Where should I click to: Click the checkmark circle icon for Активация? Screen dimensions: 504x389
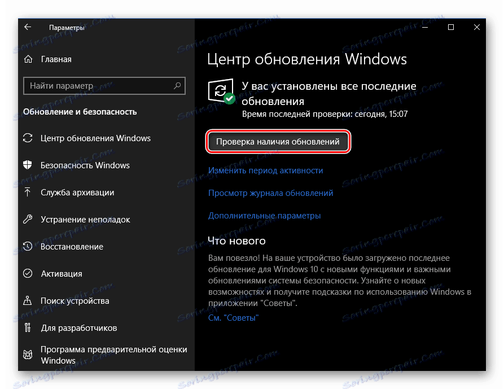(x=28, y=274)
